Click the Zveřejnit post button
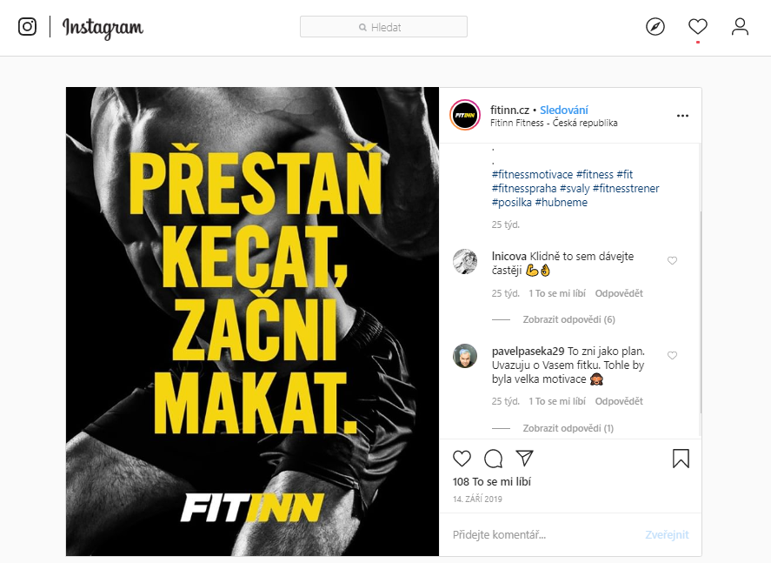 [x=667, y=534]
